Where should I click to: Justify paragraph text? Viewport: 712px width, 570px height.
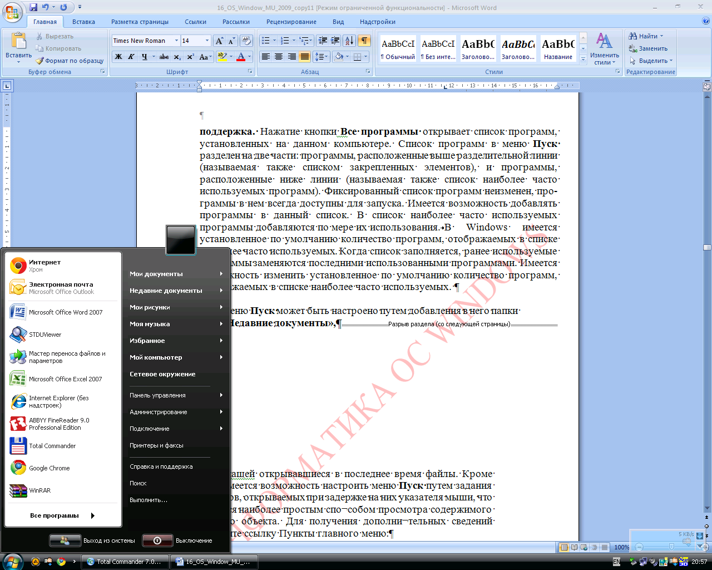[305, 57]
